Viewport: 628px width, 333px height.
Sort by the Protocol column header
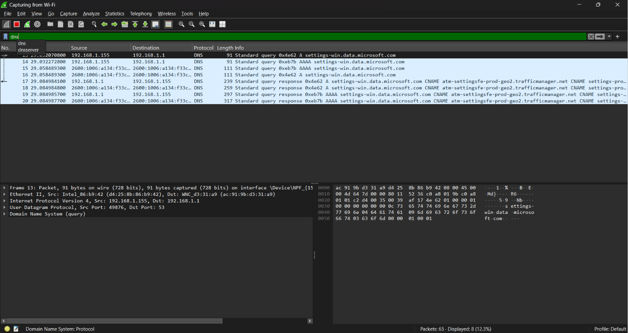tap(204, 48)
